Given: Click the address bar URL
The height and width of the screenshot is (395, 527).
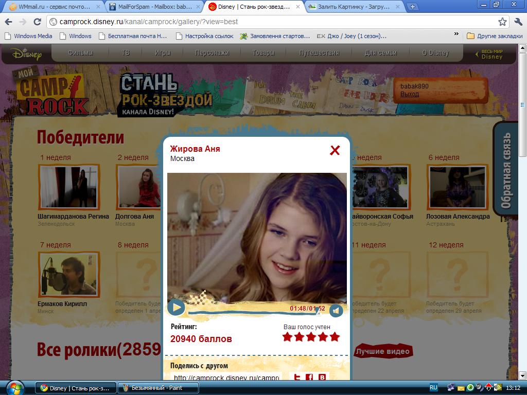Looking at the screenshot, I should tap(149, 22).
